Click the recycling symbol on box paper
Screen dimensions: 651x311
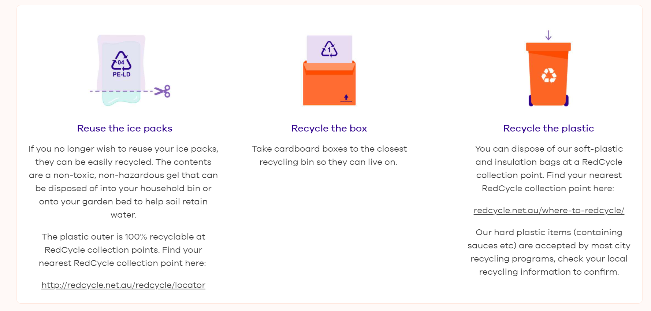[x=329, y=49]
